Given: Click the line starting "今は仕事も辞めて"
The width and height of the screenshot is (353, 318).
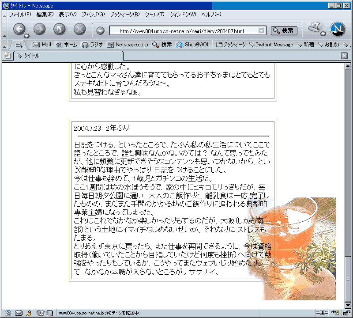Looking at the screenshot, I should point(143,178).
